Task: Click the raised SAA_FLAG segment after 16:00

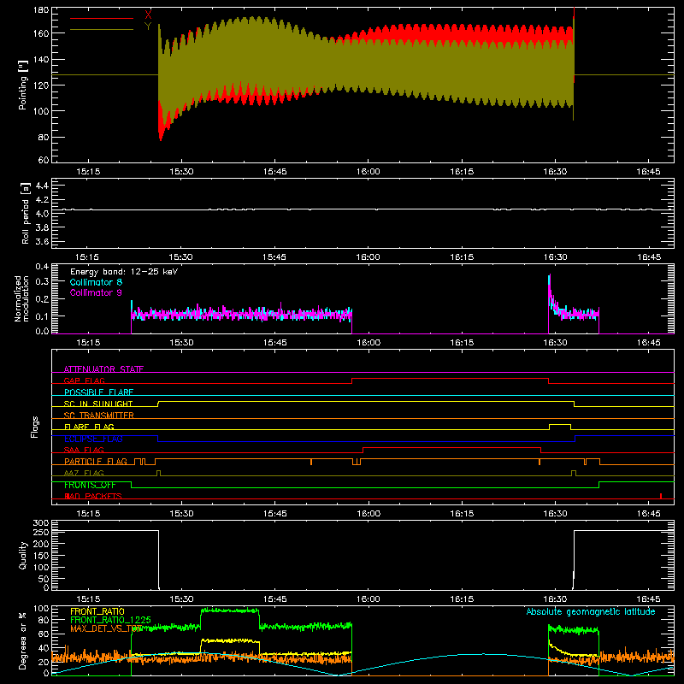Action: (452, 447)
